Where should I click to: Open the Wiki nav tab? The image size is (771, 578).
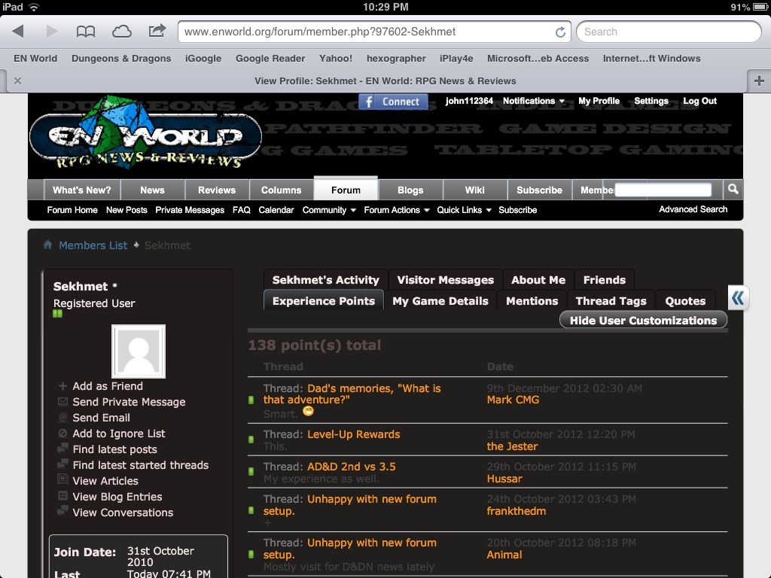tap(474, 190)
